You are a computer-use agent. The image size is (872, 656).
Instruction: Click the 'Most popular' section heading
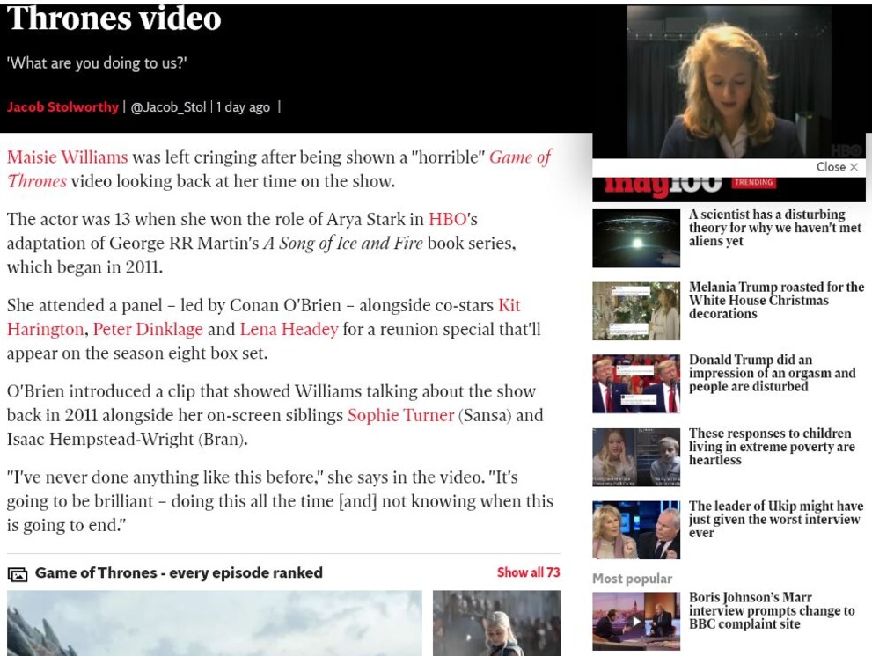point(633,579)
